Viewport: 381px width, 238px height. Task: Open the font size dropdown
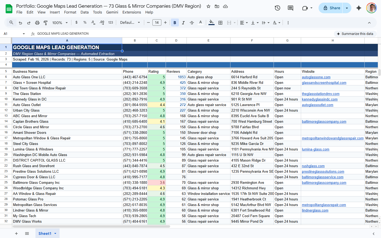pyautogui.click(x=157, y=22)
